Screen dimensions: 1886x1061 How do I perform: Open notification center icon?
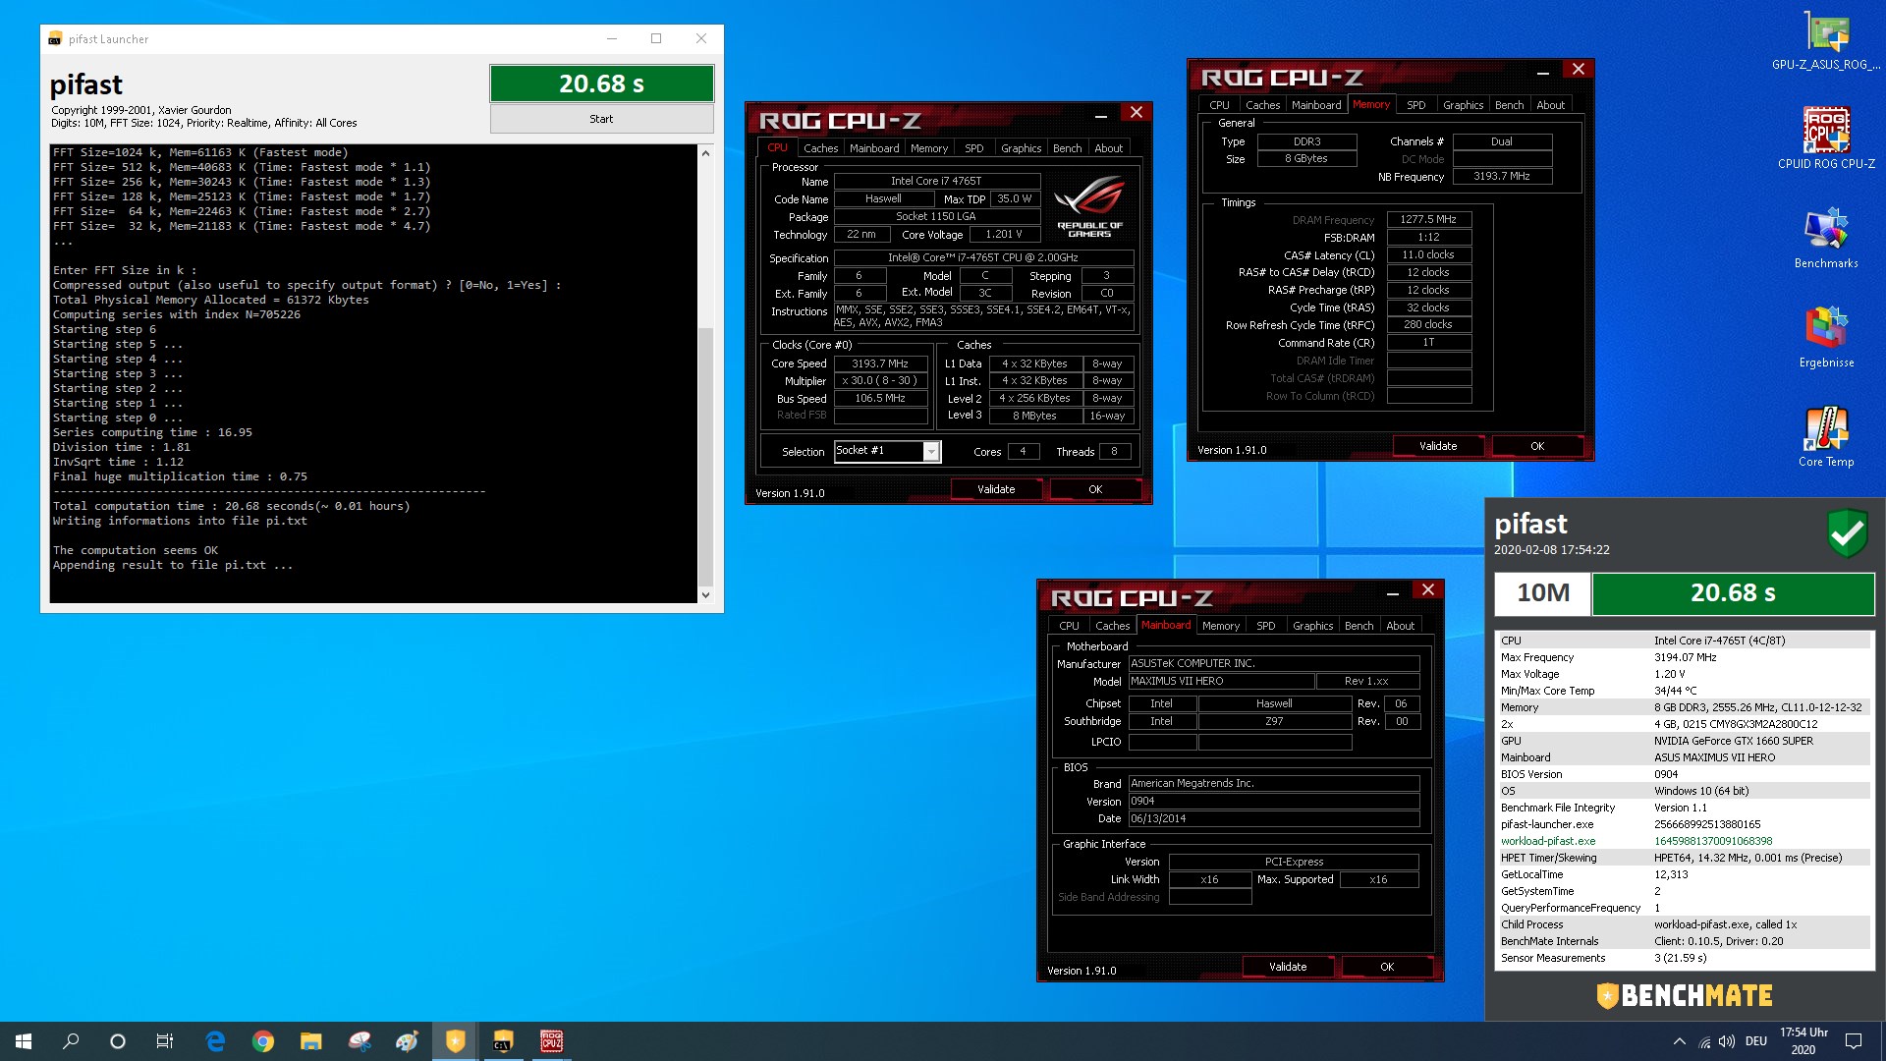pos(1854,1041)
